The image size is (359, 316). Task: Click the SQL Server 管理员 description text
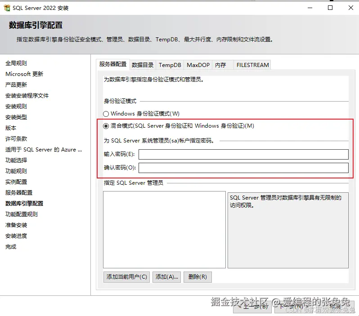(x=286, y=201)
